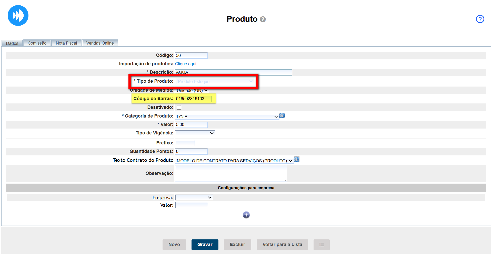Click the plus icon to add company configuration

pyautogui.click(x=246, y=215)
